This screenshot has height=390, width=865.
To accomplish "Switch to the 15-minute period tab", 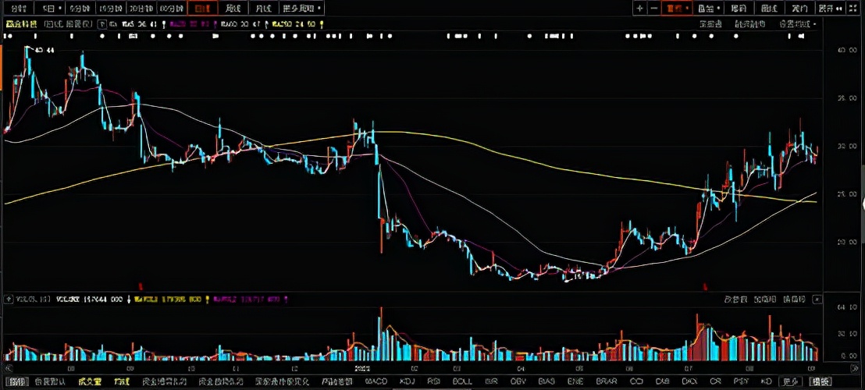I will click(110, 9).
